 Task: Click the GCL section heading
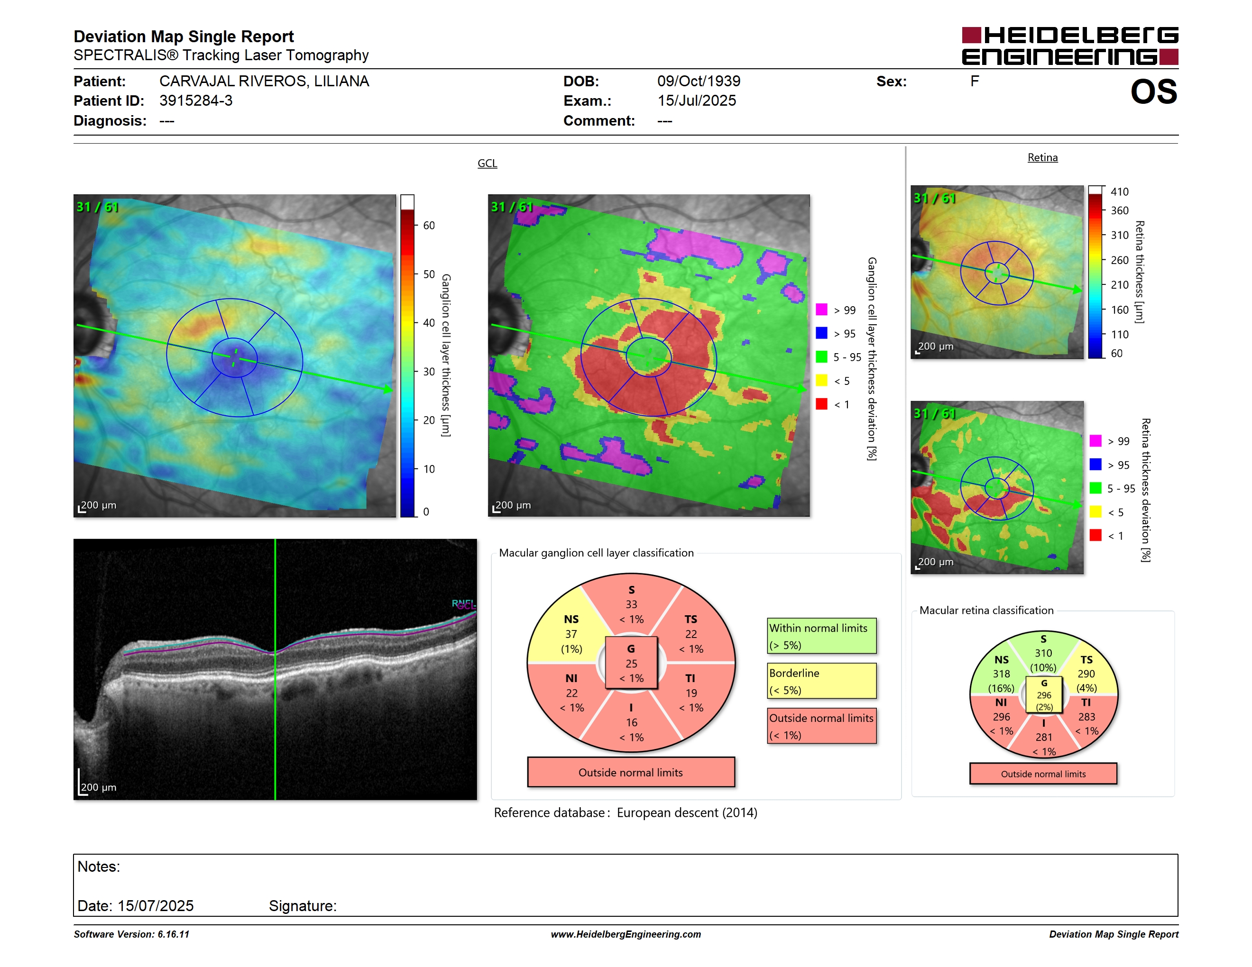pos(487,163)
